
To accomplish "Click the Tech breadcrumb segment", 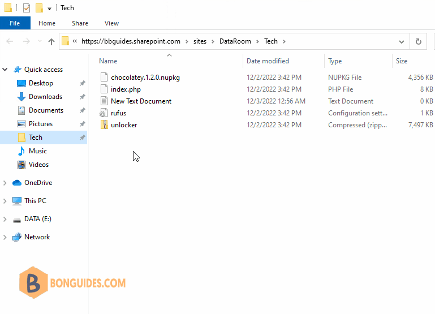I will (x=271, y=41).
